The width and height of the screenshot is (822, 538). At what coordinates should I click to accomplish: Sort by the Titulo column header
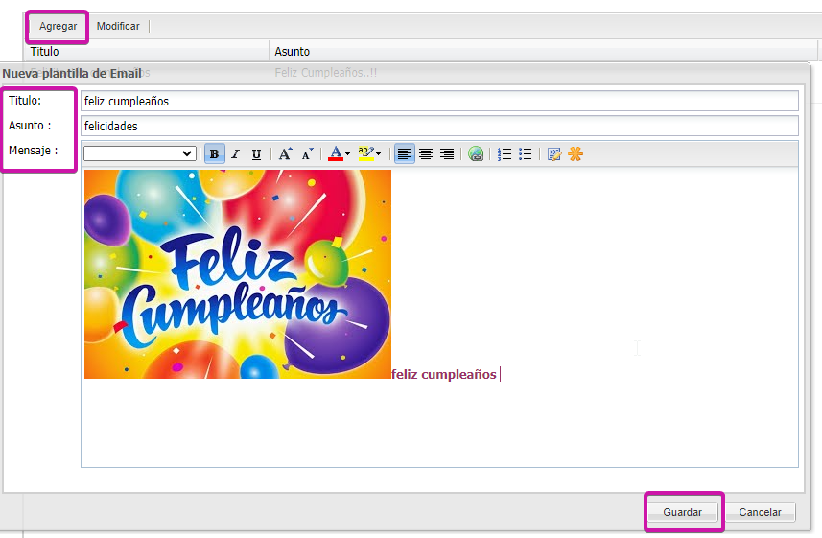tap(146, 52)
